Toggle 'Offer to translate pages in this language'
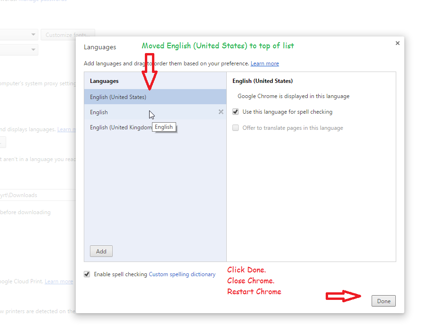Screen dimensions: 445x325 point(236,128)
